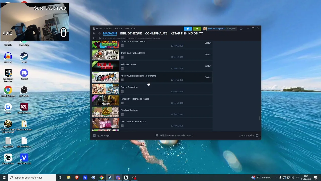Open weather widget 8°C Pluie fine
The height and width of the screenshot is (181, 321).
[x=261, y=178]
